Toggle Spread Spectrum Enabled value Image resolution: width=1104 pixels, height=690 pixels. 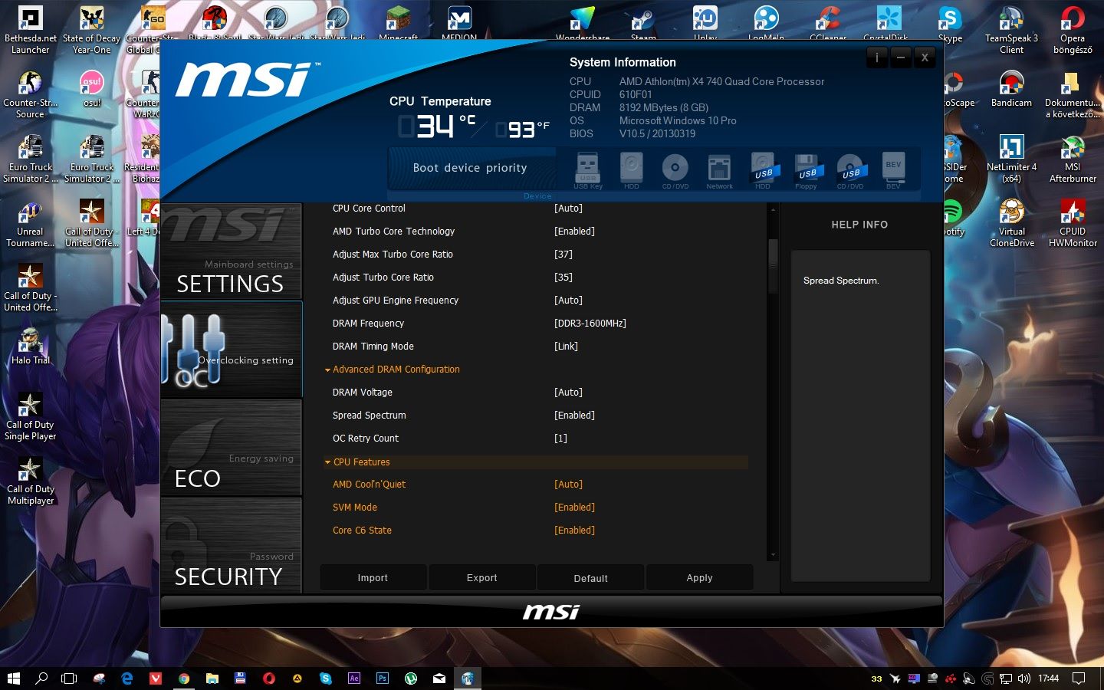pyautogui.click(x=574, y=416)
